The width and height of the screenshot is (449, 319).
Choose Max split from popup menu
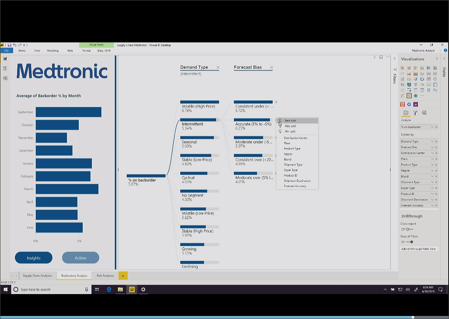(x=297, y=126)
